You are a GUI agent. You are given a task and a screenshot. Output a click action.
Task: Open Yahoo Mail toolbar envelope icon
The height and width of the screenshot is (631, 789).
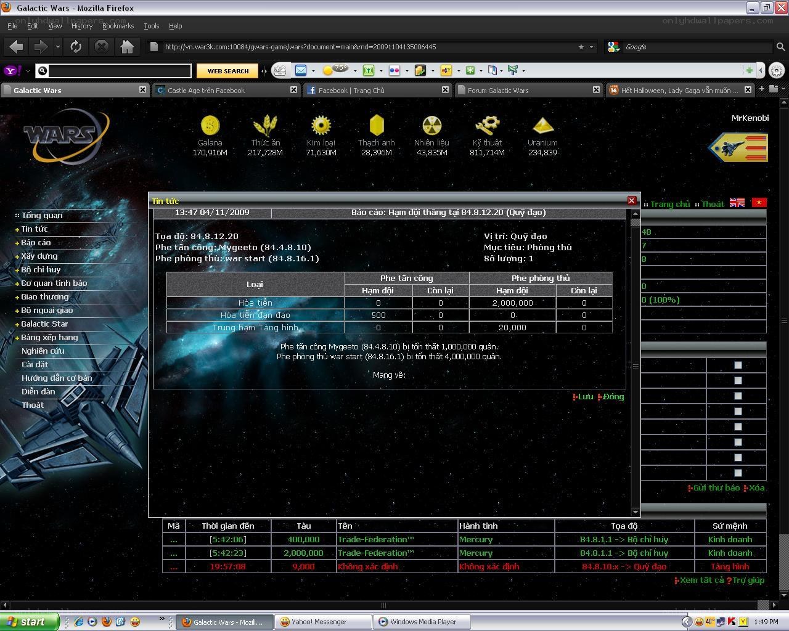click(x=301, y=70)
